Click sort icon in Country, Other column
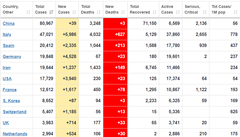Screen dimensions: 240x137 click(x=28, y=12)
